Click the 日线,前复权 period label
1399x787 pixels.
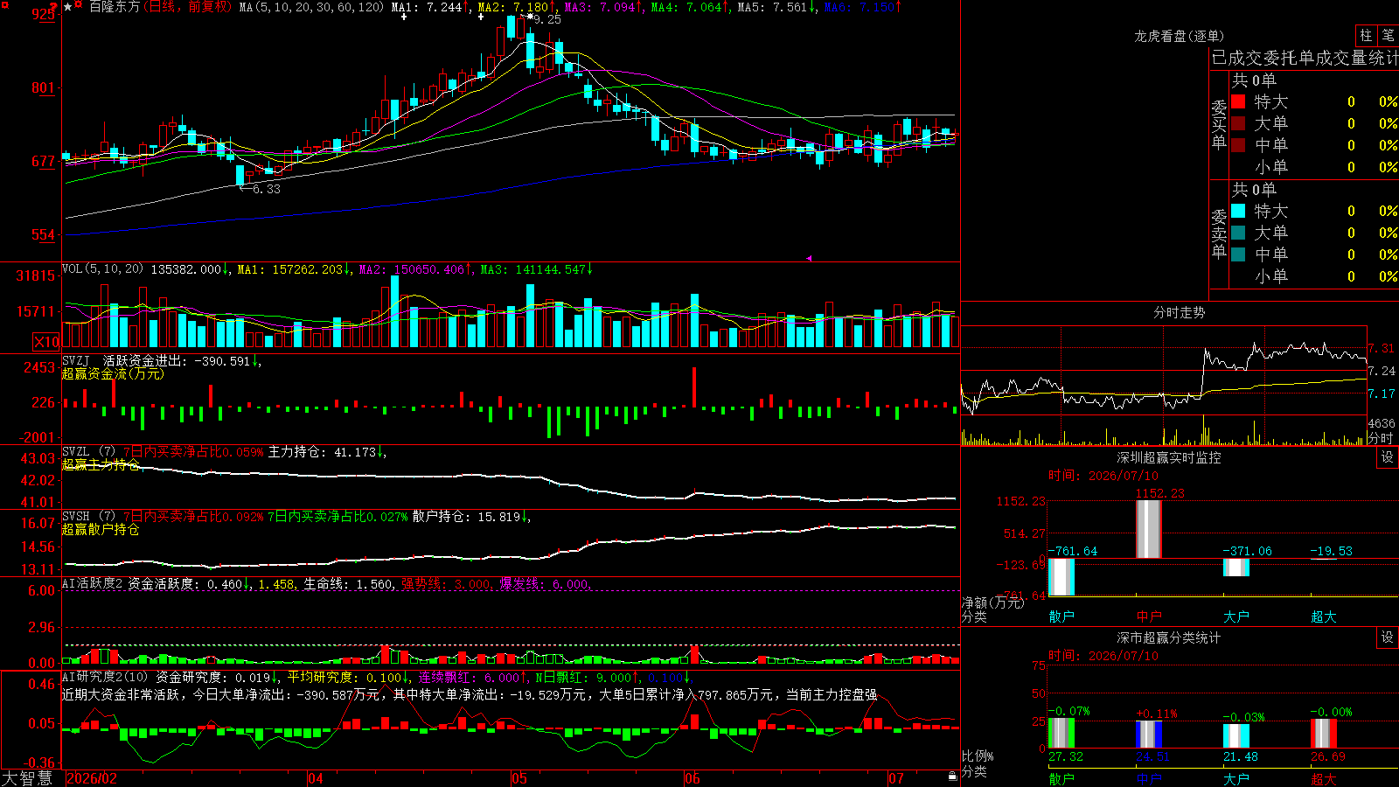(x=188, y=7)
